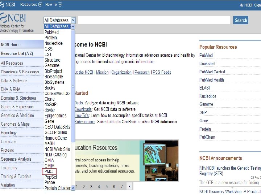Select All Databases in the dropdown list
The height and width of the screenshot is (195, 261).
tap(57, 26)
